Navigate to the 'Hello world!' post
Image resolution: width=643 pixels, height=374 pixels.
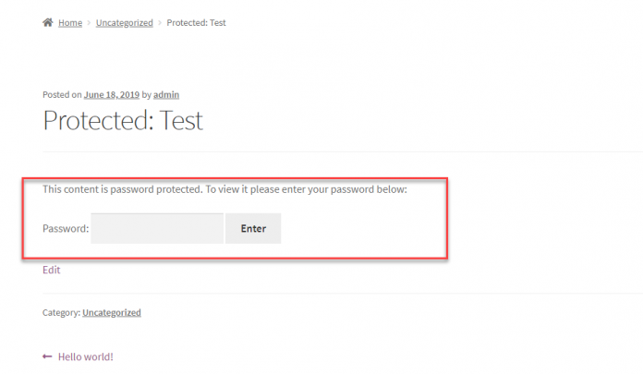tap(86, 356)
